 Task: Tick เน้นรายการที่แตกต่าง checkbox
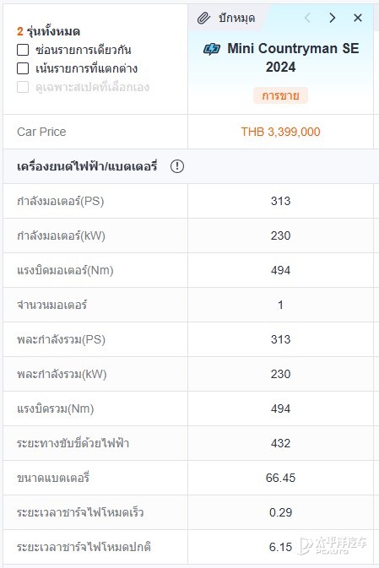(23, 68)
